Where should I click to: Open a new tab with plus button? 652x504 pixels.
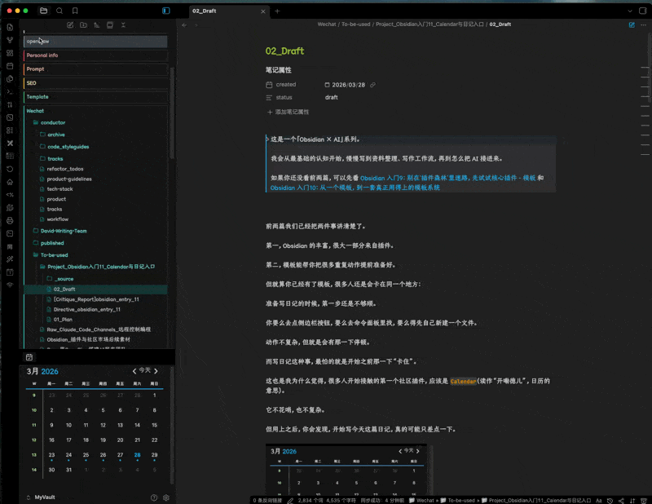pyautogui.click(x=277, y=11)
